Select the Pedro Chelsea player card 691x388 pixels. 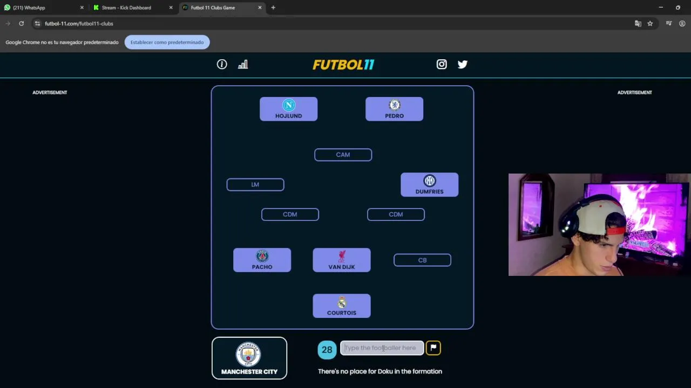click(394, 109)
